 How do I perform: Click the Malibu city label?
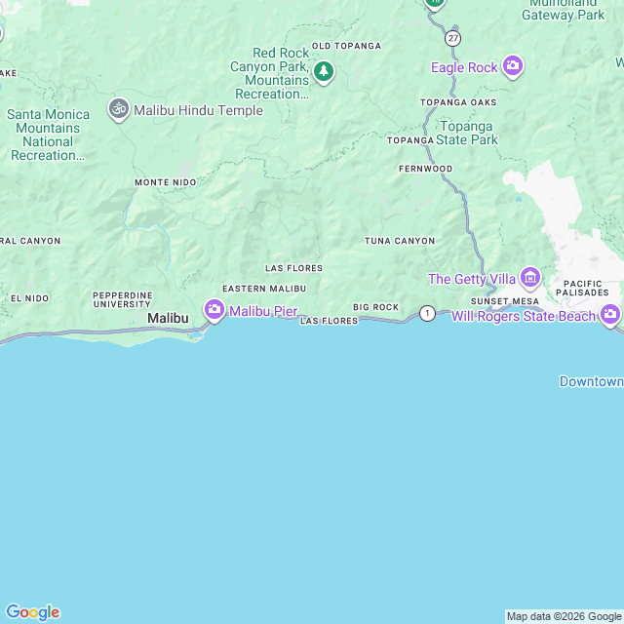168,318
